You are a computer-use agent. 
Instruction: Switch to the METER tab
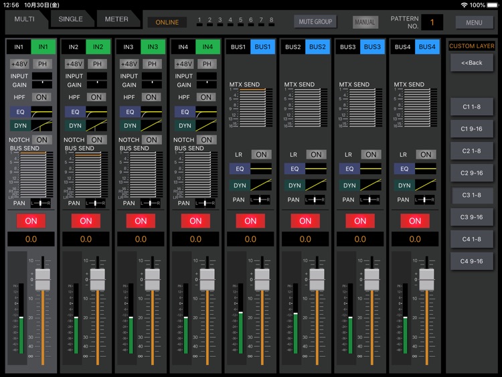tap(116, 19)
